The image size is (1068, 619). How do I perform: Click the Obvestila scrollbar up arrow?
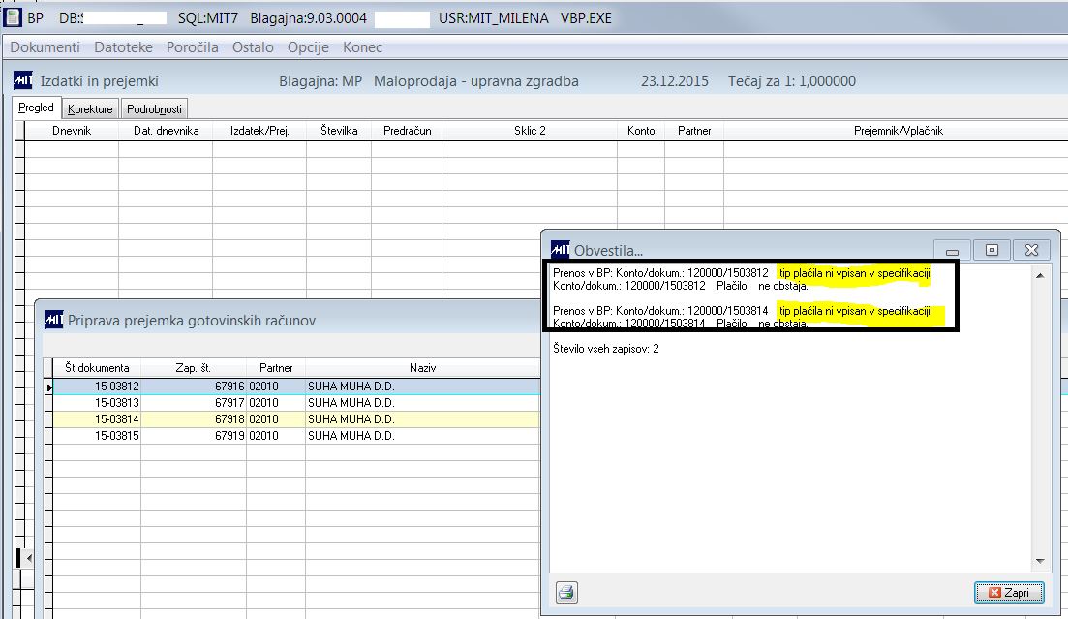pyautogui.click(x=1040, y=275)
